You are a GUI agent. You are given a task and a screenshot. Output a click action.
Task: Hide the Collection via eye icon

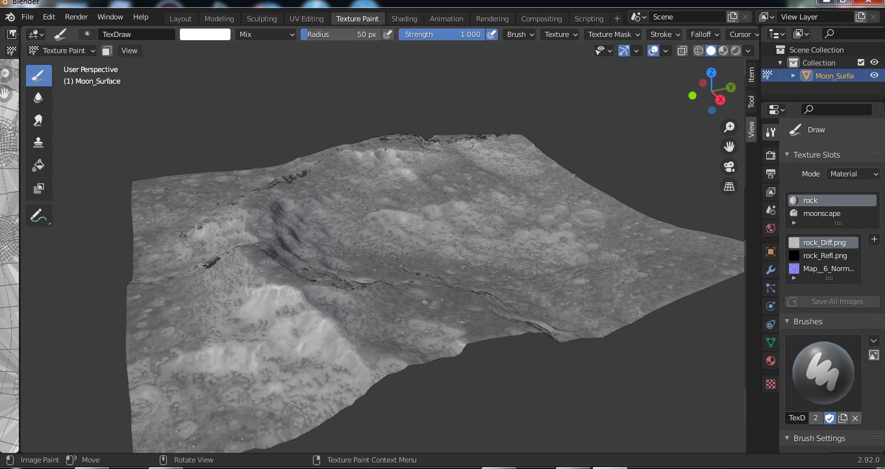[874, 63]
